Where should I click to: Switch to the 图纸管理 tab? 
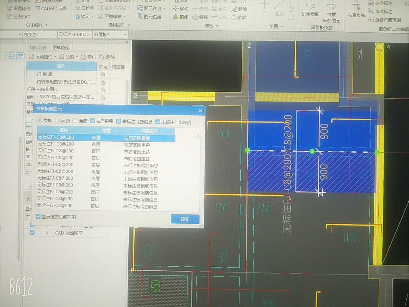click(x=61, y=47)
